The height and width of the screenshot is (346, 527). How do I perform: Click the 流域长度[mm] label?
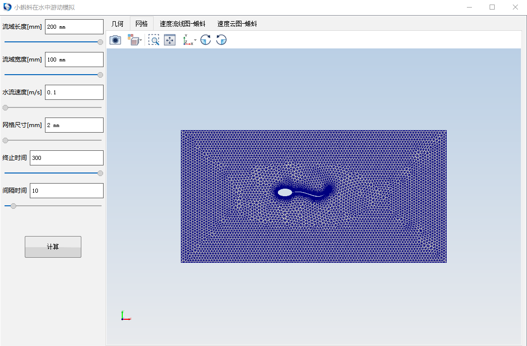pyautogui.click(x=22, y=27)
